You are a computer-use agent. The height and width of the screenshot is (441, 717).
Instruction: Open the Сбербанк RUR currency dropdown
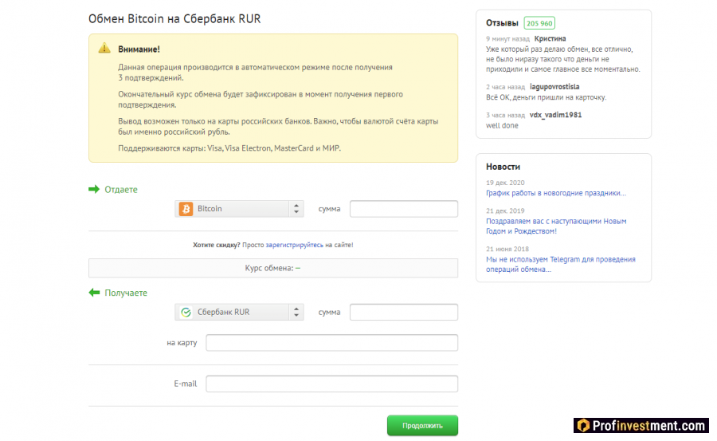pos(239,313)
